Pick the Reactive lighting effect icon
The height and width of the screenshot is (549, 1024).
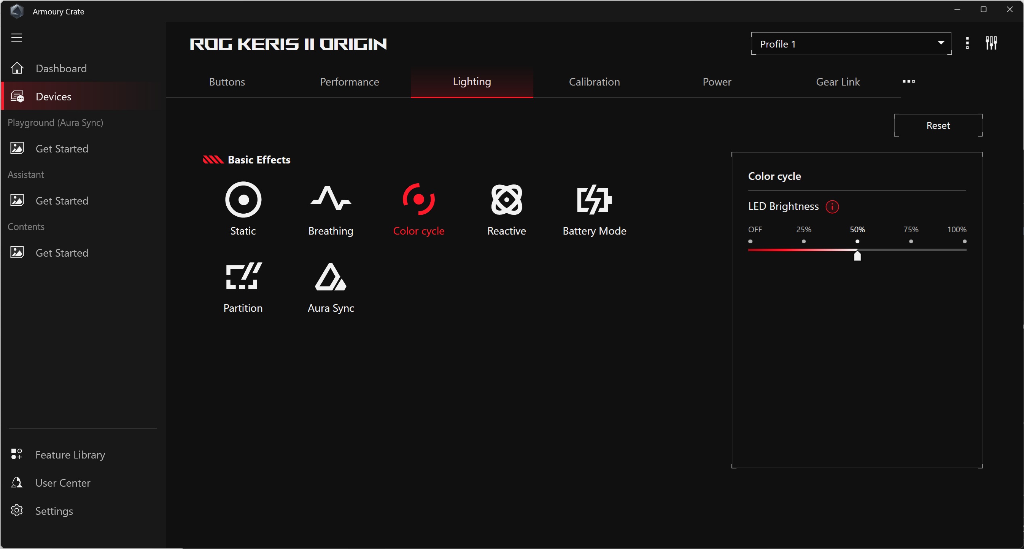[506, 200]
